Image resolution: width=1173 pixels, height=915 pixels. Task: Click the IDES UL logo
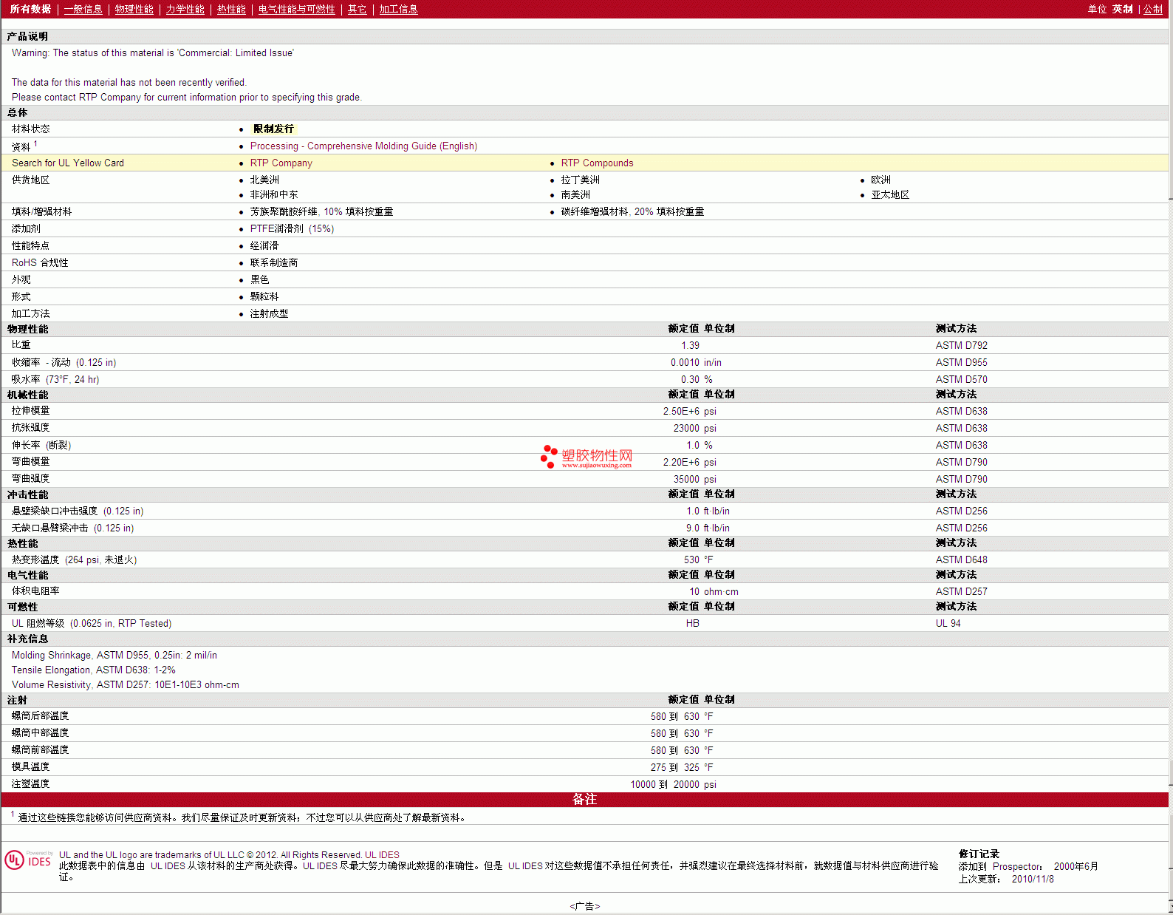[x=29, y=860]
